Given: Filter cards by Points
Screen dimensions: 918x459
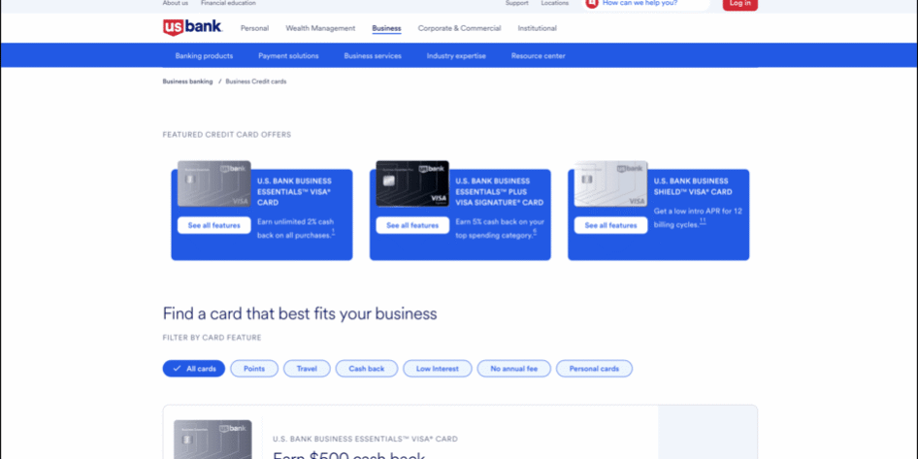Looking at the screenshot, I should pyautogui.click(x=254, y=369).
